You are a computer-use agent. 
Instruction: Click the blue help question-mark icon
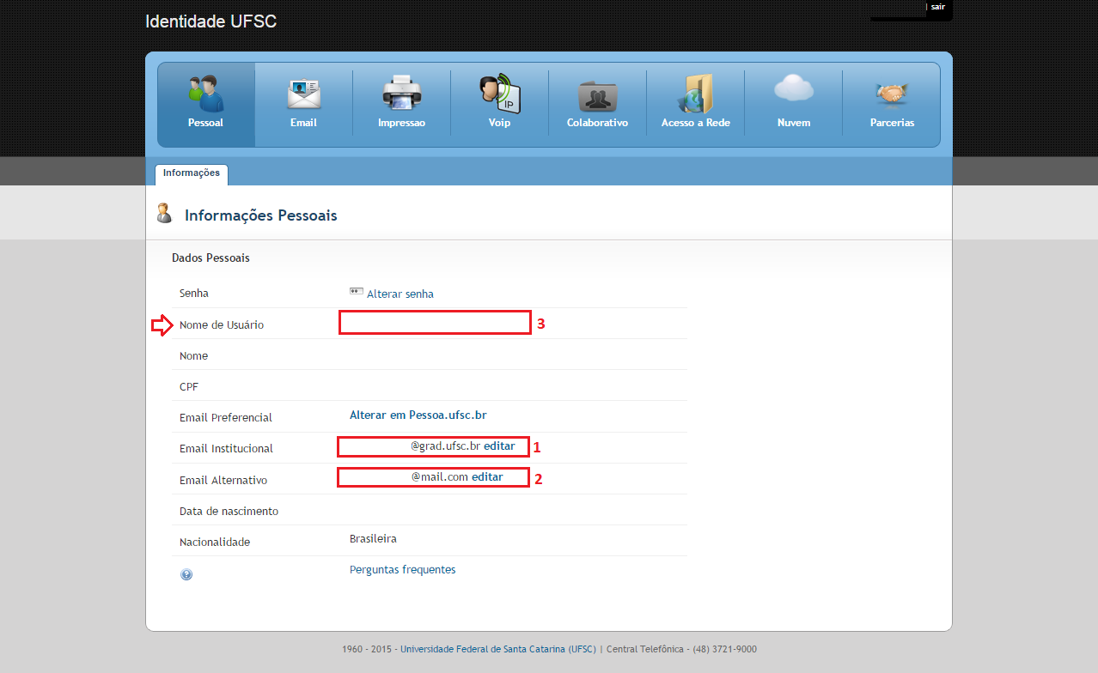pyautogui.click(x=186, y=574)
